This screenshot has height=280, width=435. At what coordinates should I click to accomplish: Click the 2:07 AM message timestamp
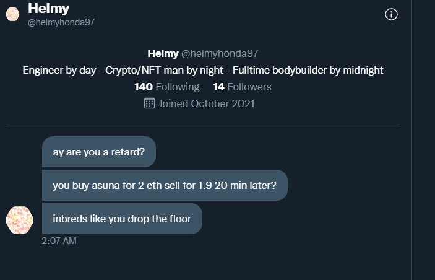[59, 240]
